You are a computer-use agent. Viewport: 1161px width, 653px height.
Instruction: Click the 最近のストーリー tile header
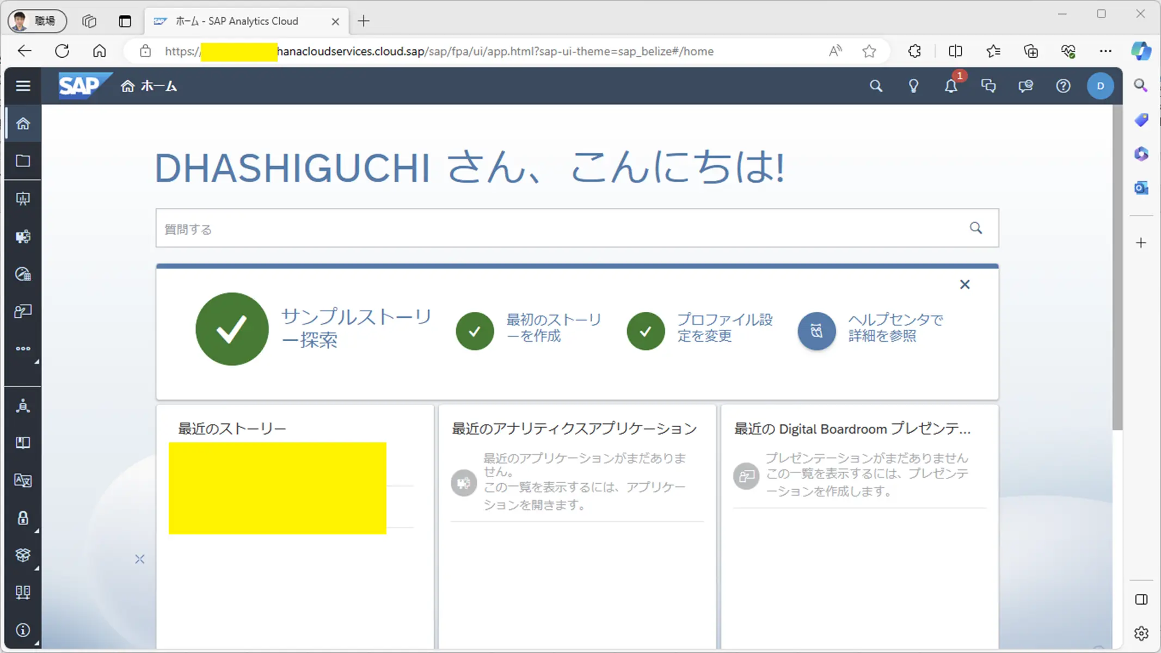232,429
